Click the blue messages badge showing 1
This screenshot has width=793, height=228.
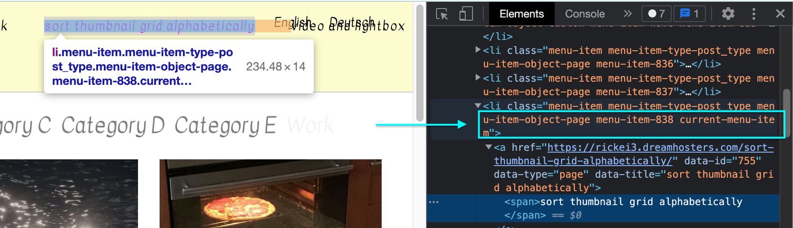click(689, 14)
